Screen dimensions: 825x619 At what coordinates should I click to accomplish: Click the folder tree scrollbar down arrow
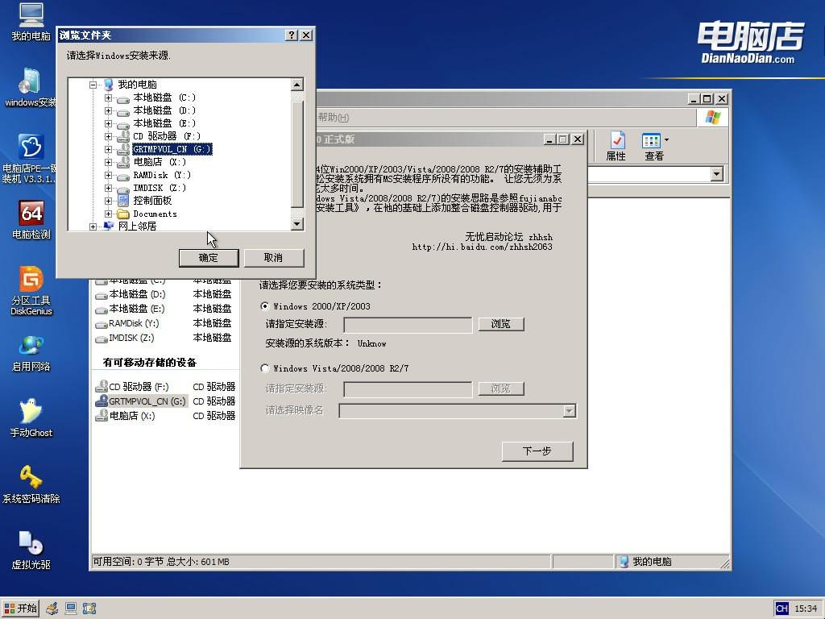(296, 224)
